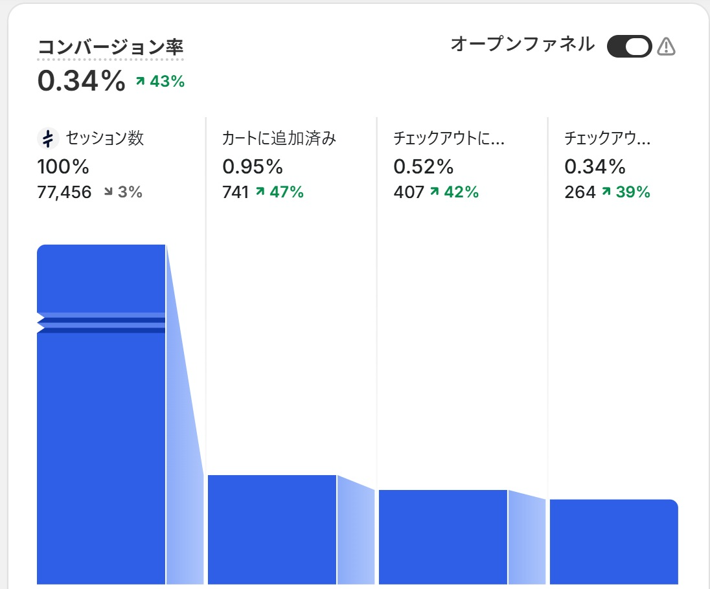Select the truncated チェックアウトに… step label
The height and width of the screenshot is (589, 710).
448,139
